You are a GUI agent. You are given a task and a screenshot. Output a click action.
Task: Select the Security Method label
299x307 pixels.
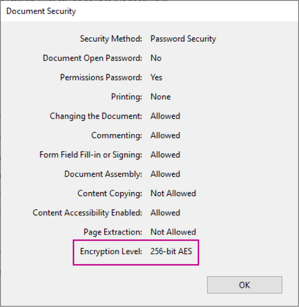[111, 39]
